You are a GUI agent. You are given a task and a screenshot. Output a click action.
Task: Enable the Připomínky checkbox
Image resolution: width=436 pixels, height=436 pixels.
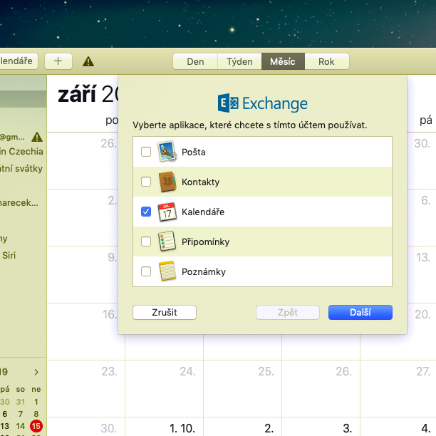pyautogui.click(x=146, y=242)
